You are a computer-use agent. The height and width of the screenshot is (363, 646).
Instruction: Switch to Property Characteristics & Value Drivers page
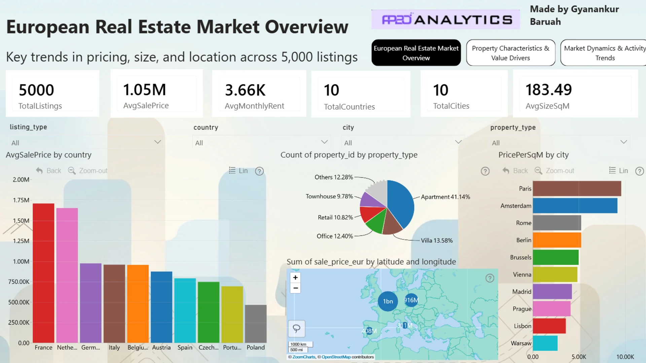510,53
